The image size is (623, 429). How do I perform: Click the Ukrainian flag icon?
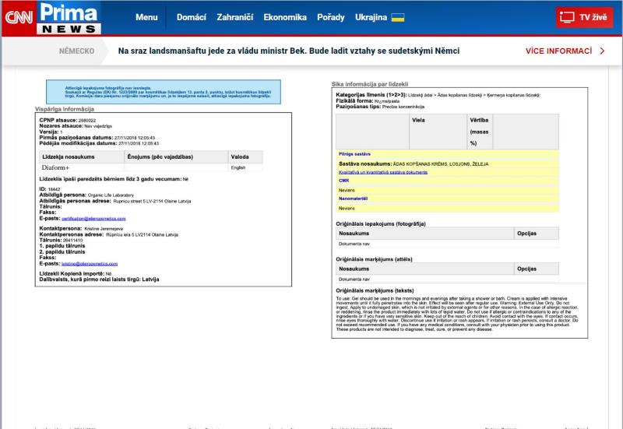click(x=398, y=17)
